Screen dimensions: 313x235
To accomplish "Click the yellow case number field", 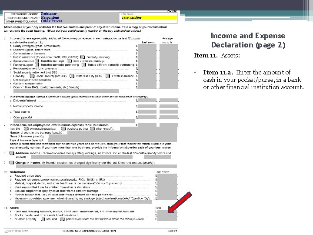I will (149, 17).
